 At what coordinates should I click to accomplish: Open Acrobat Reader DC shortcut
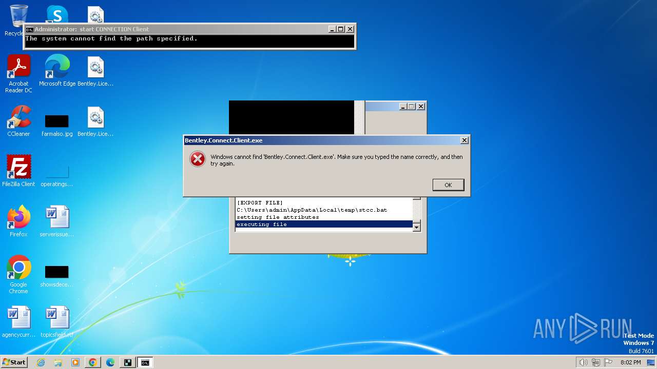click(x=18, y=74)
